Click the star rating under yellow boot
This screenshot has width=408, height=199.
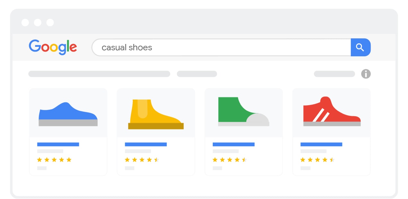click(142, 160)
